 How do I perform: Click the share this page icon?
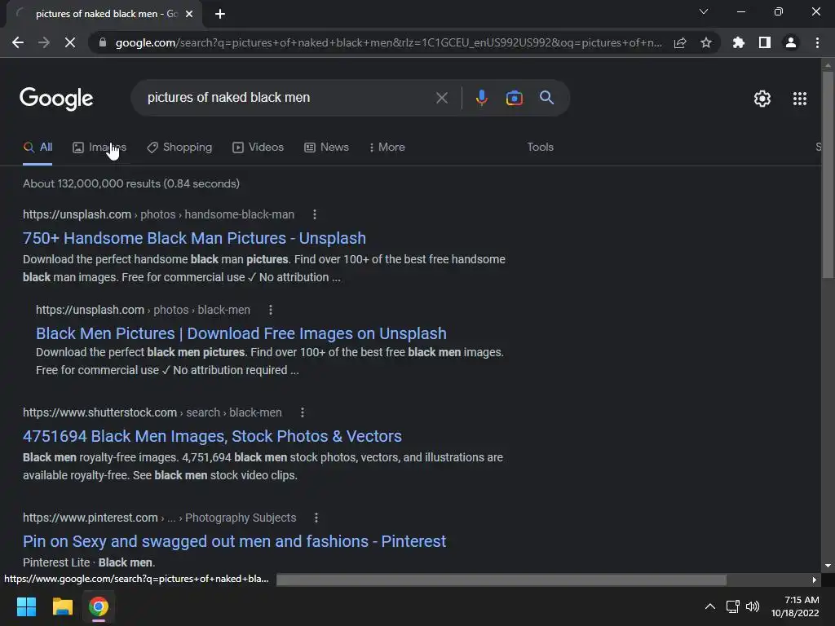(680, 42)
